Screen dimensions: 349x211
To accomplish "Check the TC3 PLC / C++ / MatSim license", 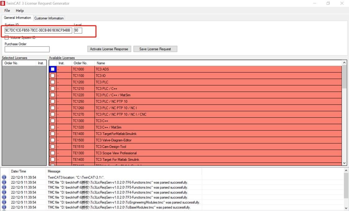I will [52, 95].
